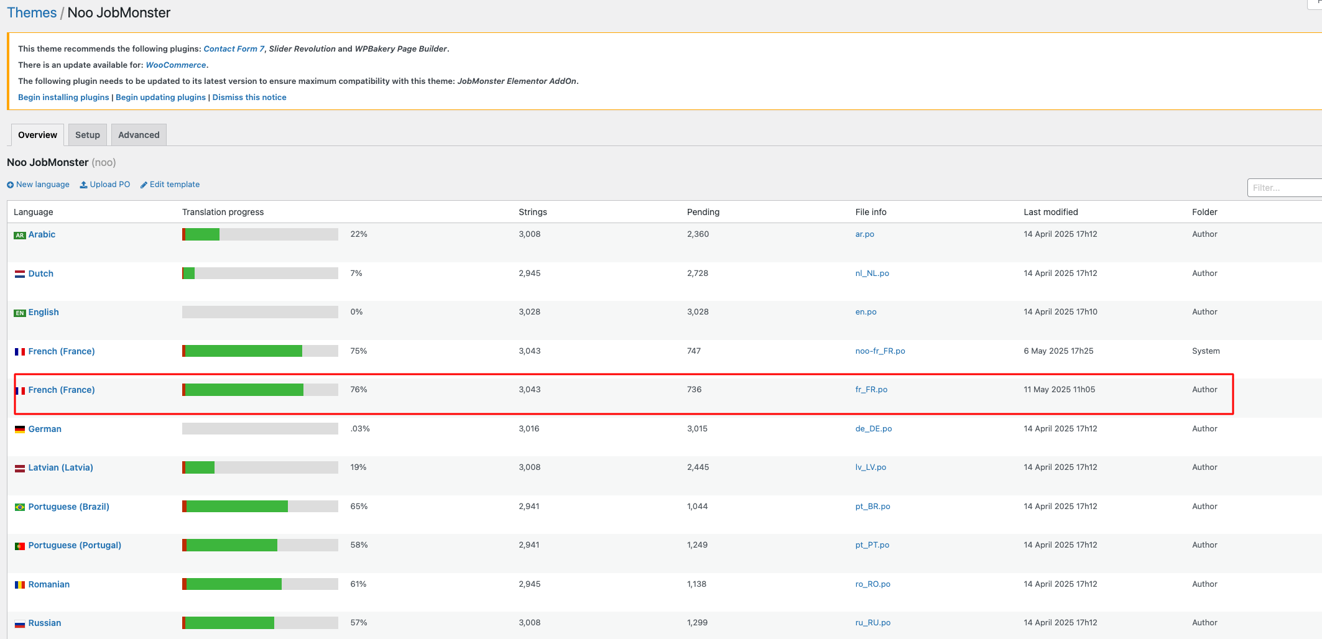The height and width of the screenshot is (639, 1322).
Task: Sort by File info column header
Action: click(x=871, y=212)
